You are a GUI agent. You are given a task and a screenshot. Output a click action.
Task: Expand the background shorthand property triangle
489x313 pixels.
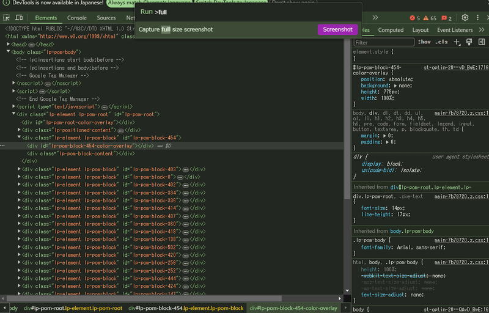pyautogui.click(x=395, y=86)
